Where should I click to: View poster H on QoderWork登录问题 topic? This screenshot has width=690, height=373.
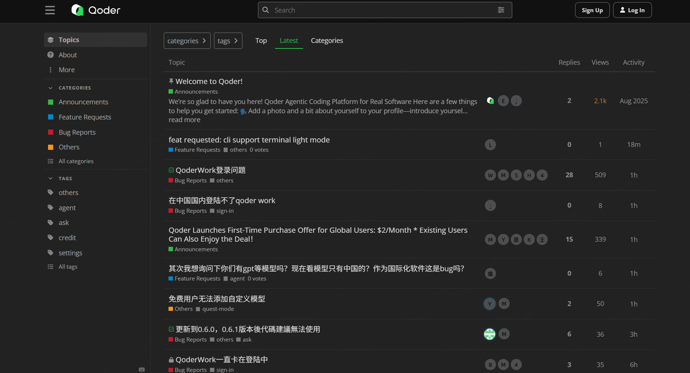point(529,175)
